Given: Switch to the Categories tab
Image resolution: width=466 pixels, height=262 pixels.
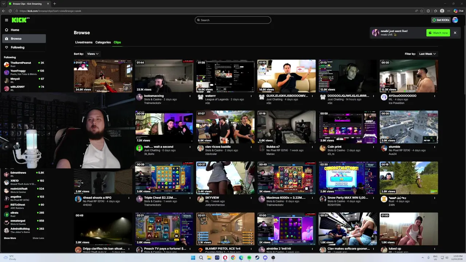Looking at the screenshot, I should (x=103, y=42).
